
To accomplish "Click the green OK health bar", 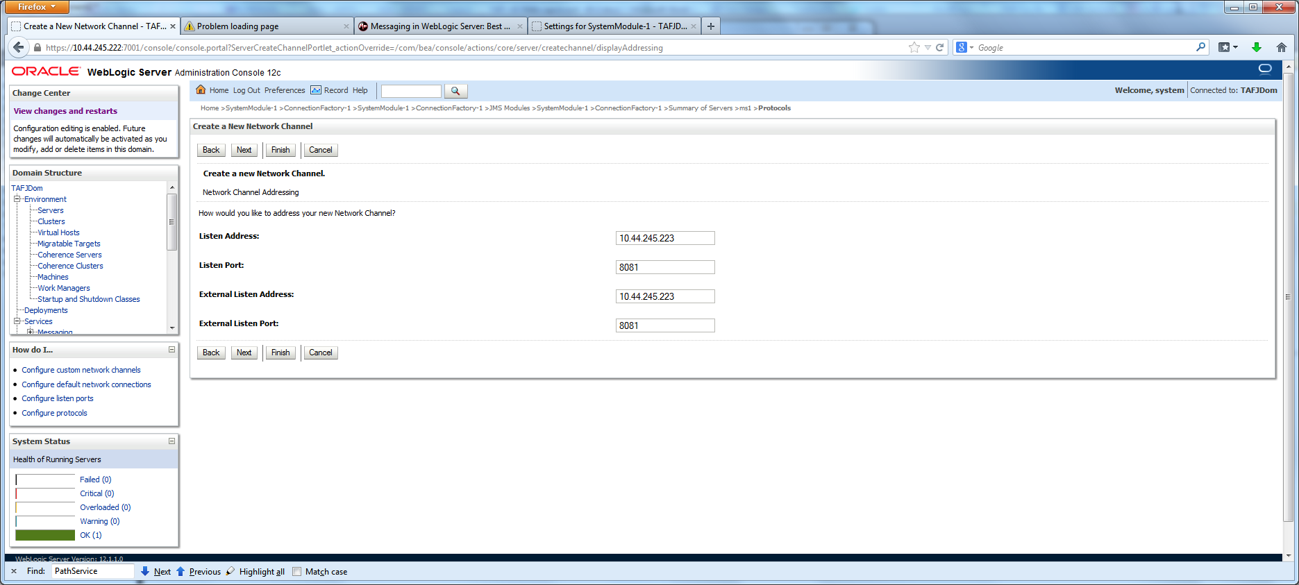I will (45, 535).
